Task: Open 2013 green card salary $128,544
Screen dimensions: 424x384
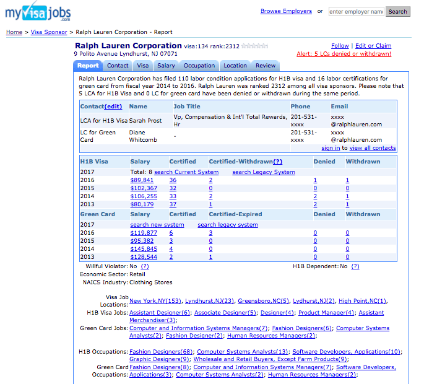Action: [x=144, y=257]
